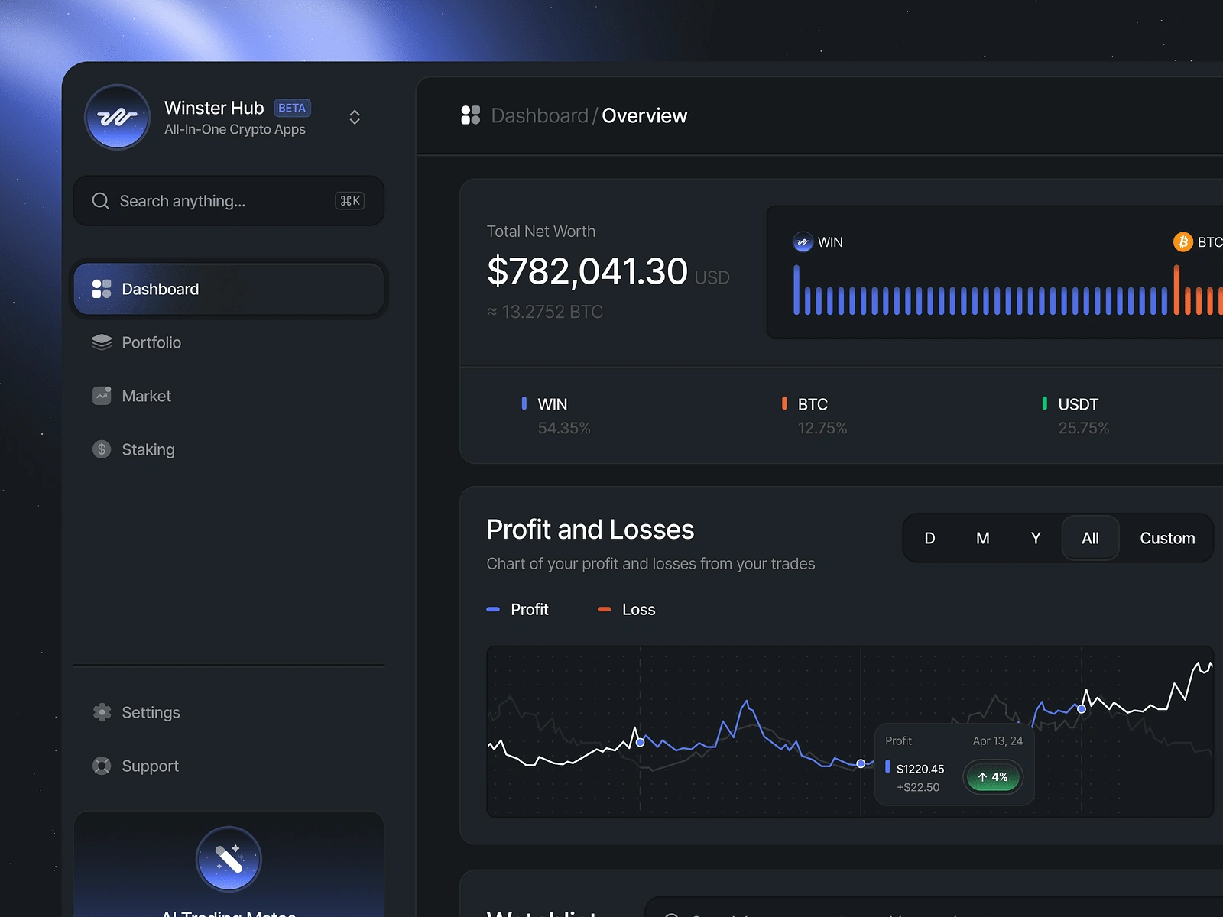Click the ≈ 13.2752 BTC value
This screenshot has height=917, width=1223.
[545, 312]
